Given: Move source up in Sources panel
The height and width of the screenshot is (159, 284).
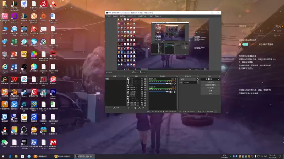Looking at the screenshot, I should pyautogui.click(x=140, y=108).
